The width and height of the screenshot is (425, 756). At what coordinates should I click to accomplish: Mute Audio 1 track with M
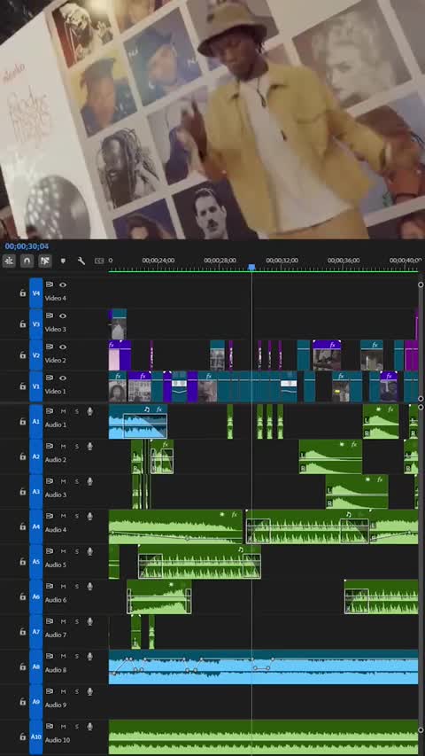[63, 411]
